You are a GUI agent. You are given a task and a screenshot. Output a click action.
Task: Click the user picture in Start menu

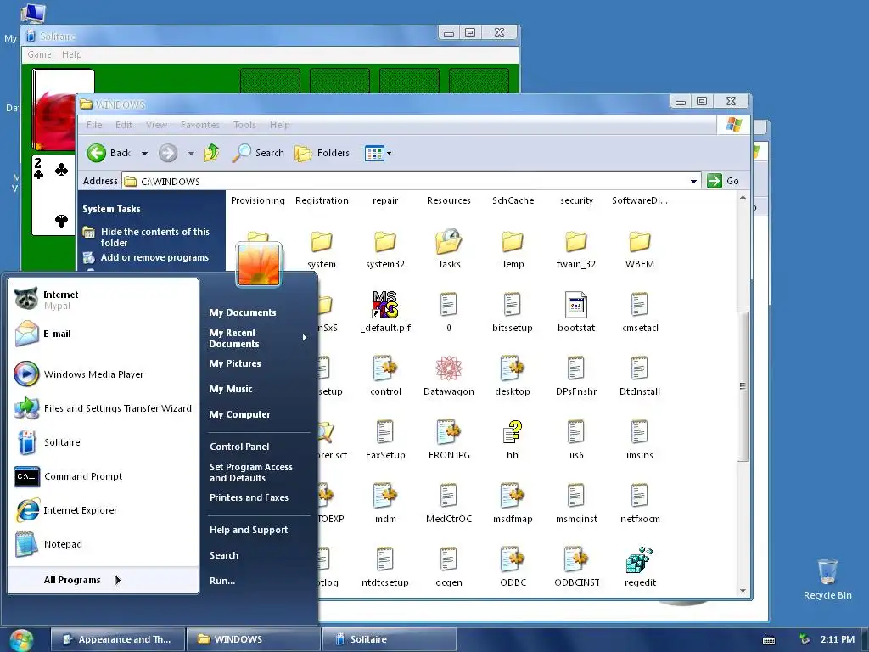point(259,265)
